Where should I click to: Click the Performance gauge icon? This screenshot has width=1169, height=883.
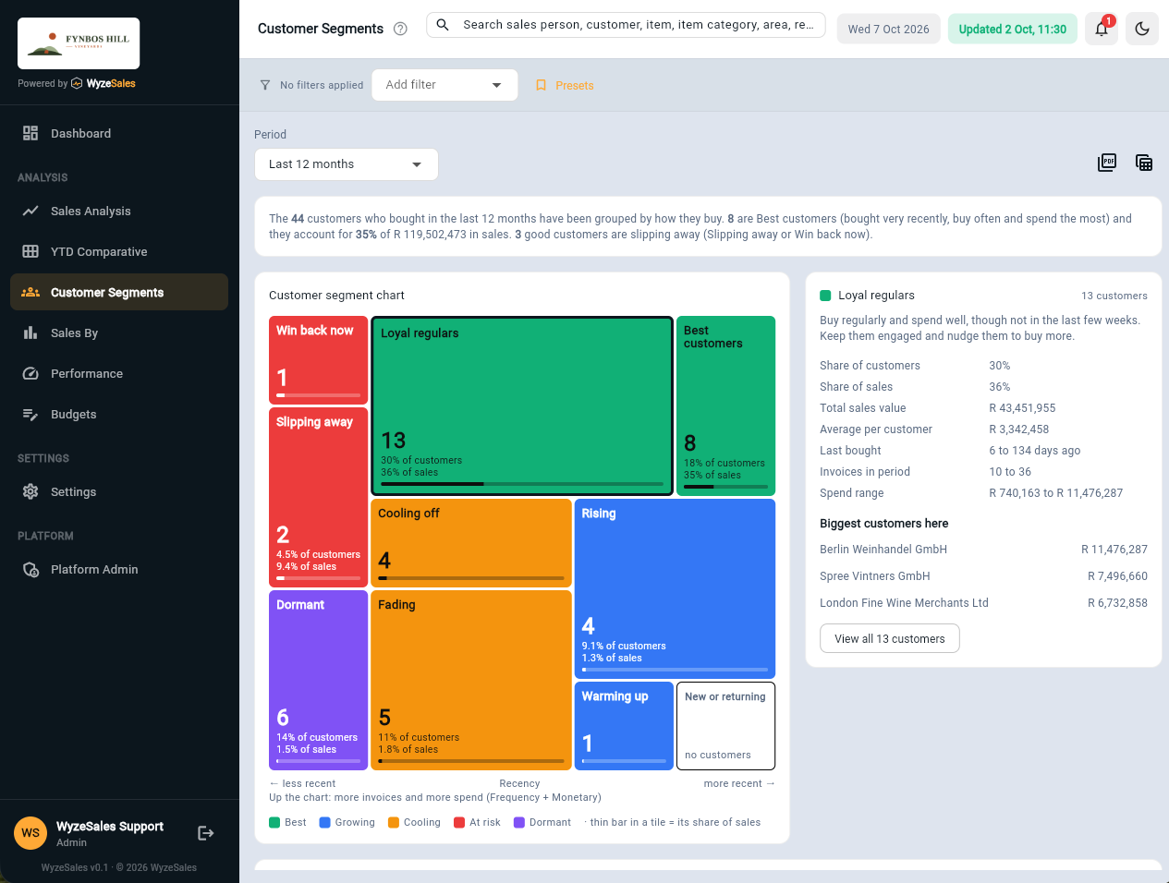30,373
